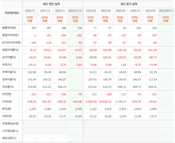Click the 순이익률(%) row label
175x143 pixels.
tap(9, 57)
